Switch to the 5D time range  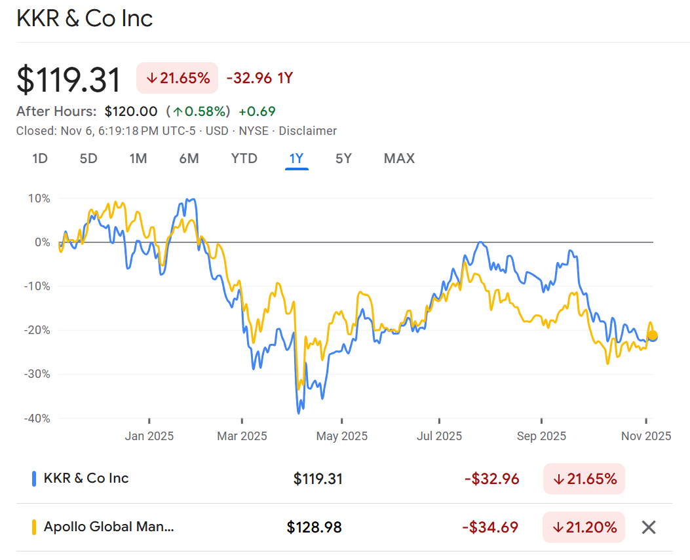click(88, 159)
